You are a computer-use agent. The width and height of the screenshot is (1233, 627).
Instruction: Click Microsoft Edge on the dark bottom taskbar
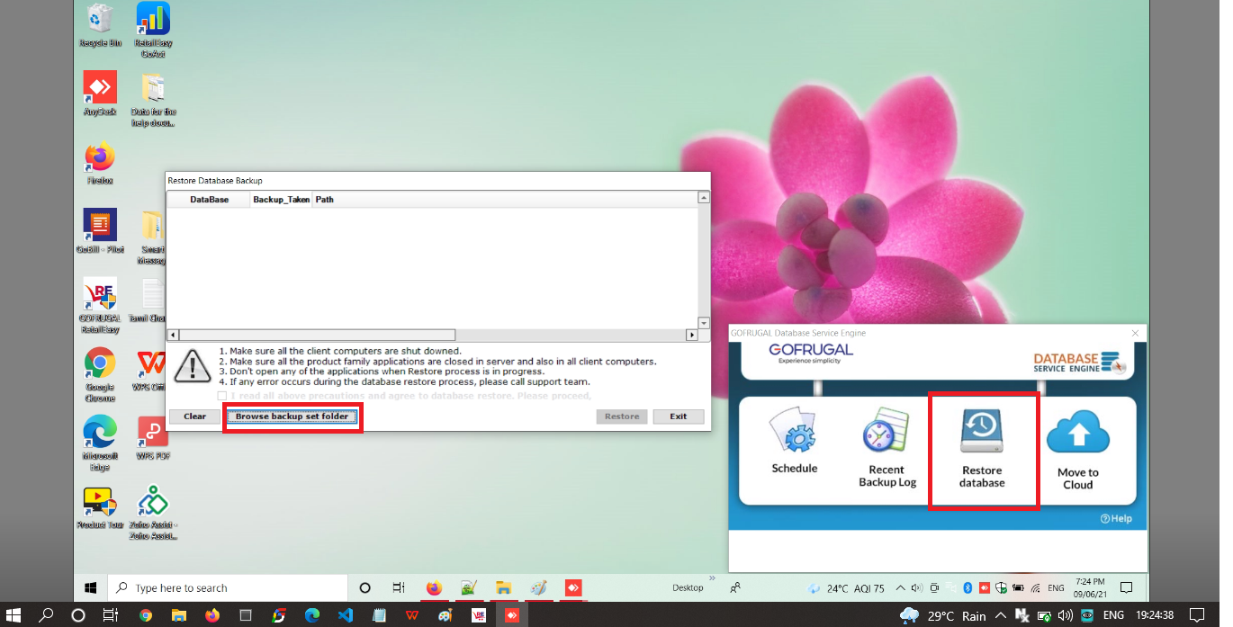311,615
